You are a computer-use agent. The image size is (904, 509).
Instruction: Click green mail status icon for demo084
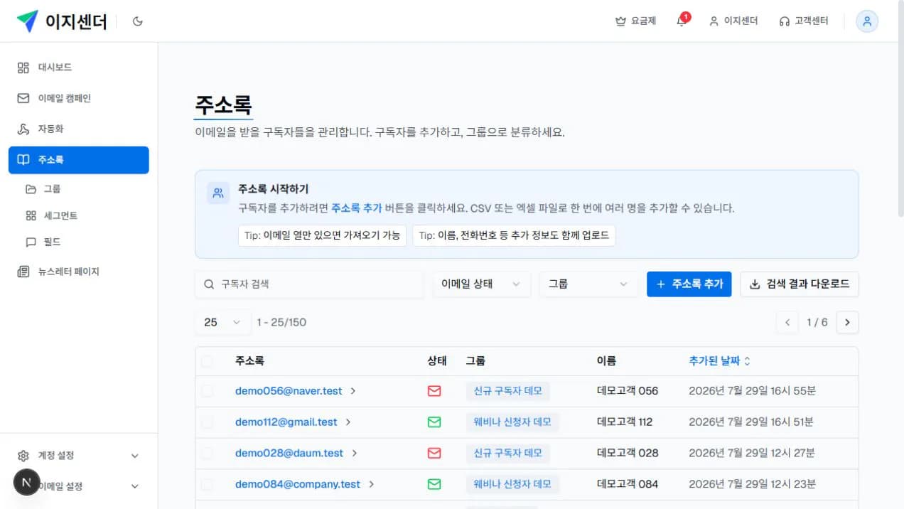434,484
